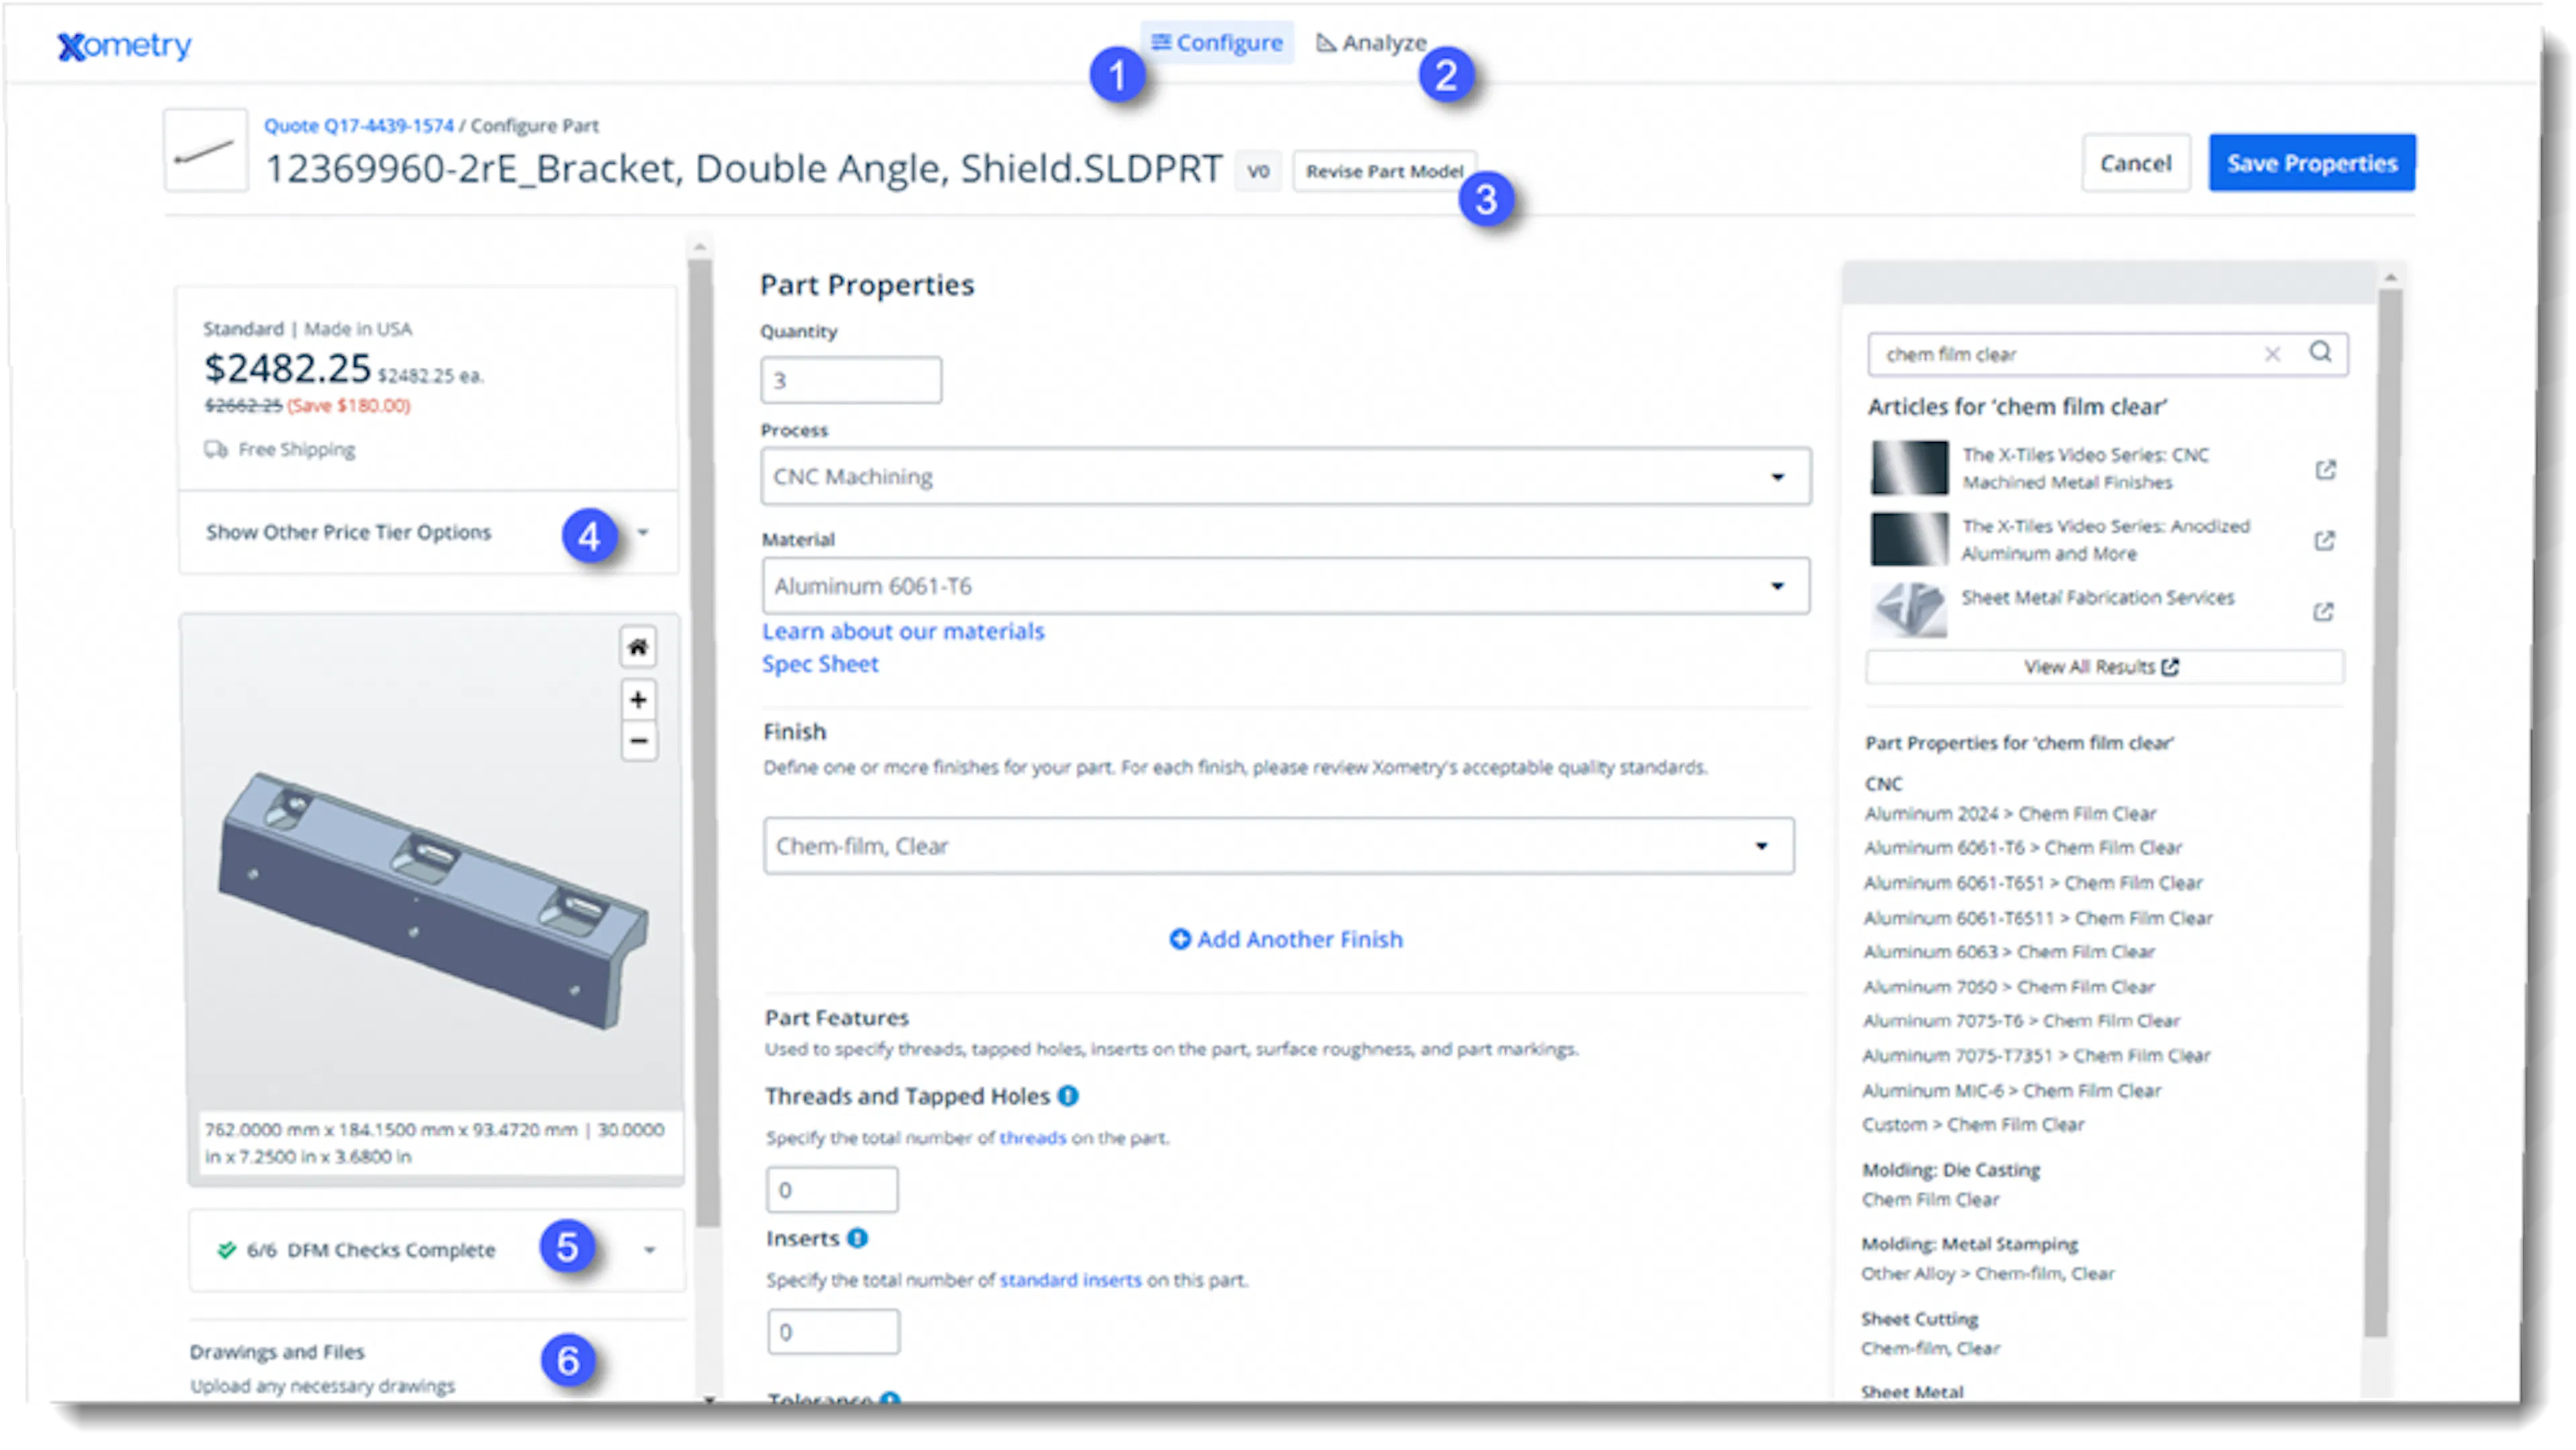The image size is (2576, 1450).
Task: Click info icon beside Inserts
Action: coord(857,1238)
